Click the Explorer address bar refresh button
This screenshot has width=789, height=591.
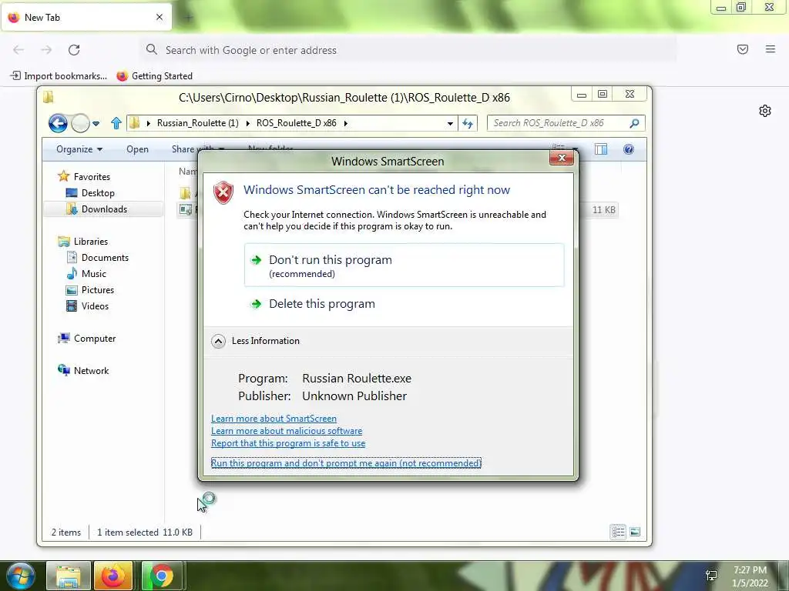pos(468,123)
